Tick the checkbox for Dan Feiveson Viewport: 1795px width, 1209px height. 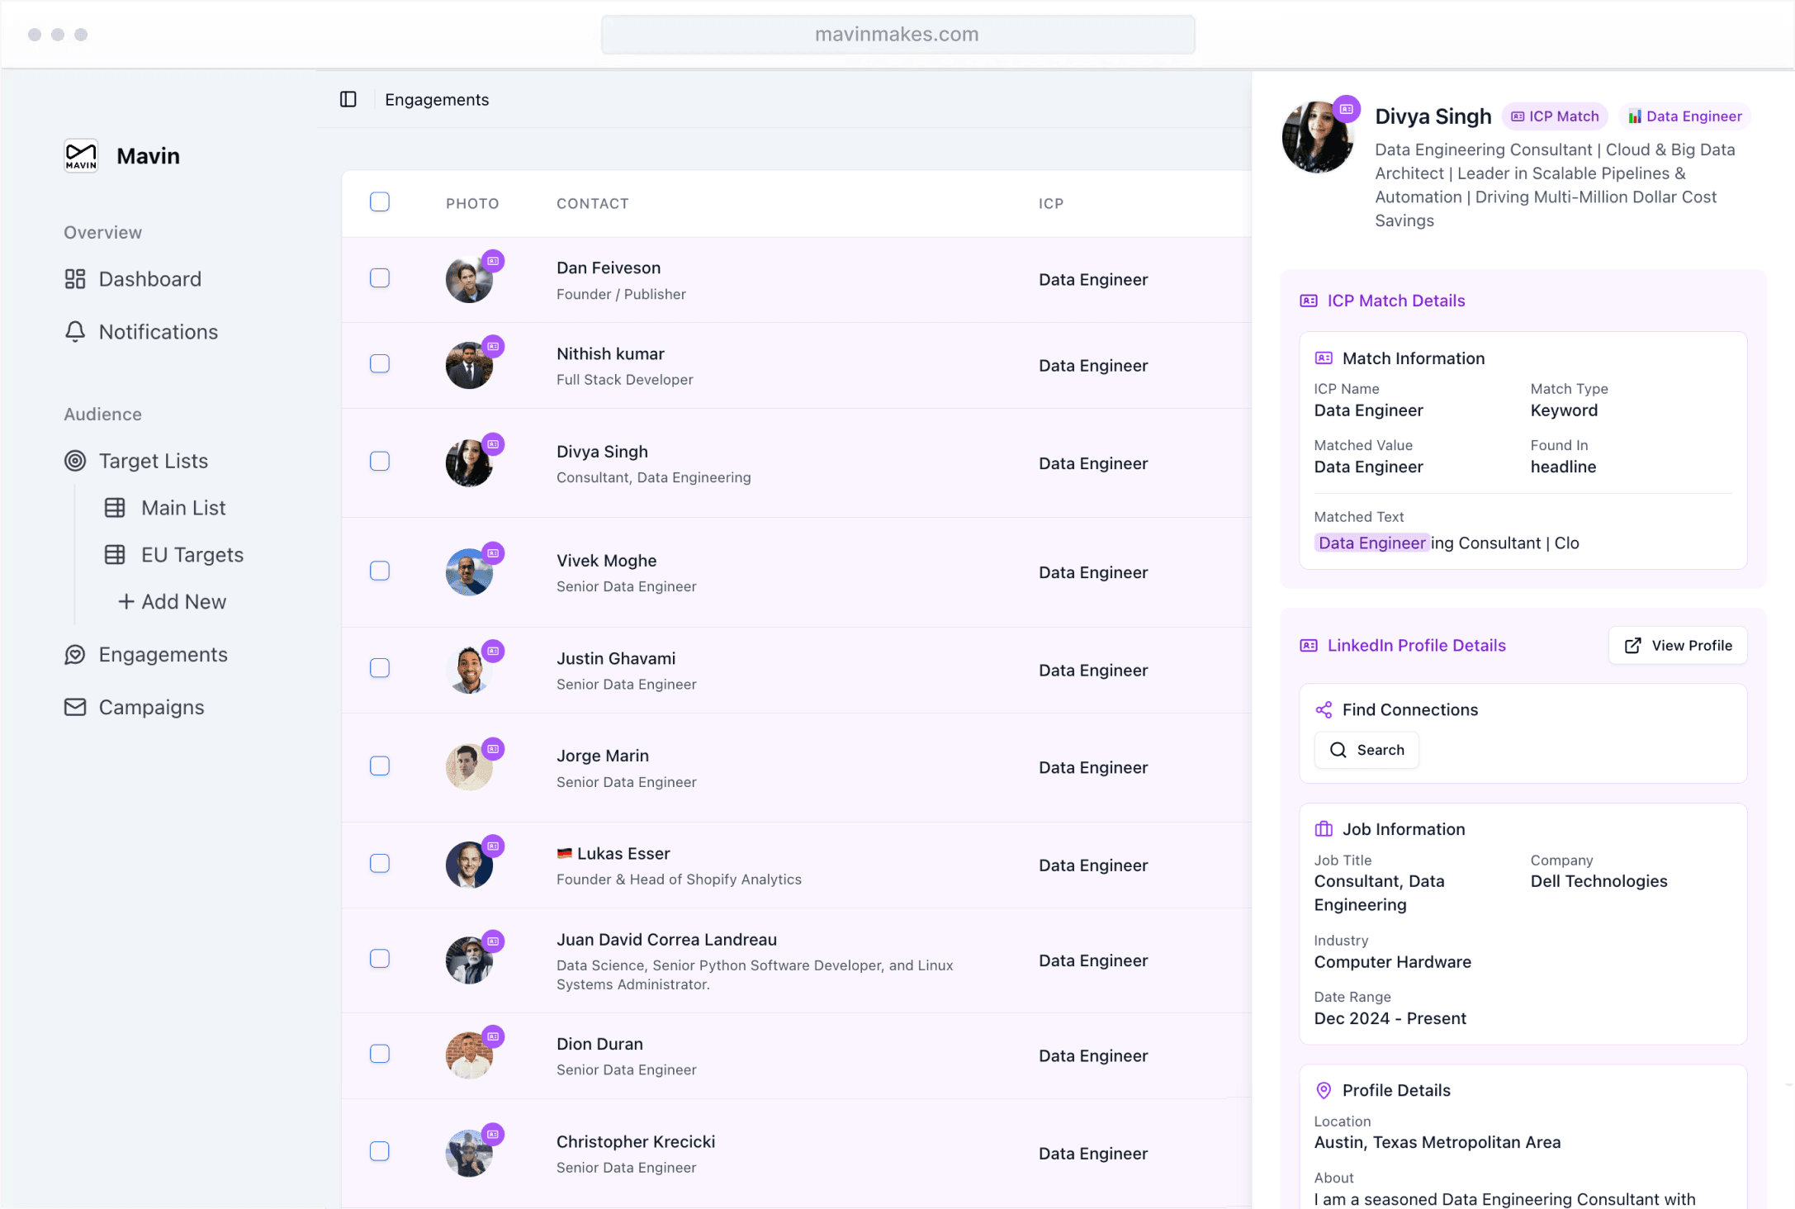click(380, 278)
